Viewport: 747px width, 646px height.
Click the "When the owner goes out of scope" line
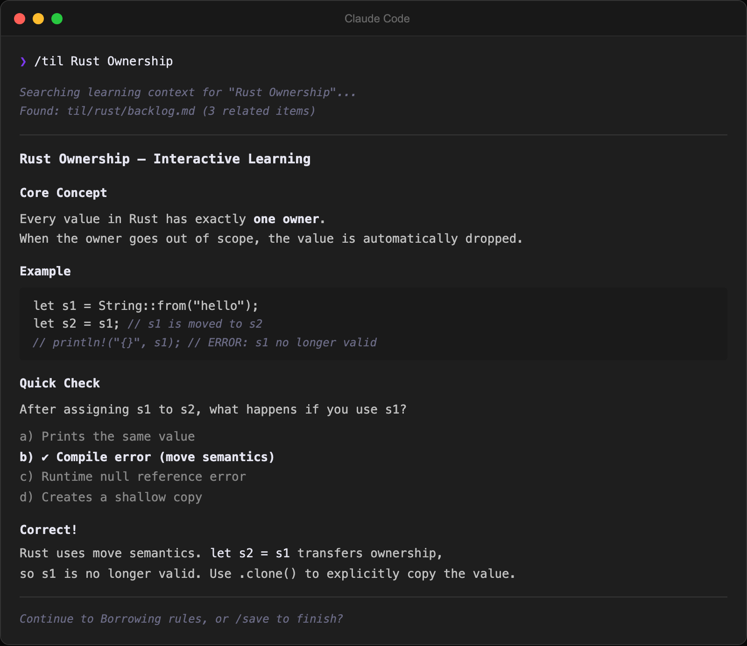[271, 239]
